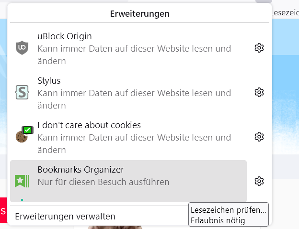Click the uBlock Origin shield icon
Viewport: 299px width, 229px height.
(22, 48)
